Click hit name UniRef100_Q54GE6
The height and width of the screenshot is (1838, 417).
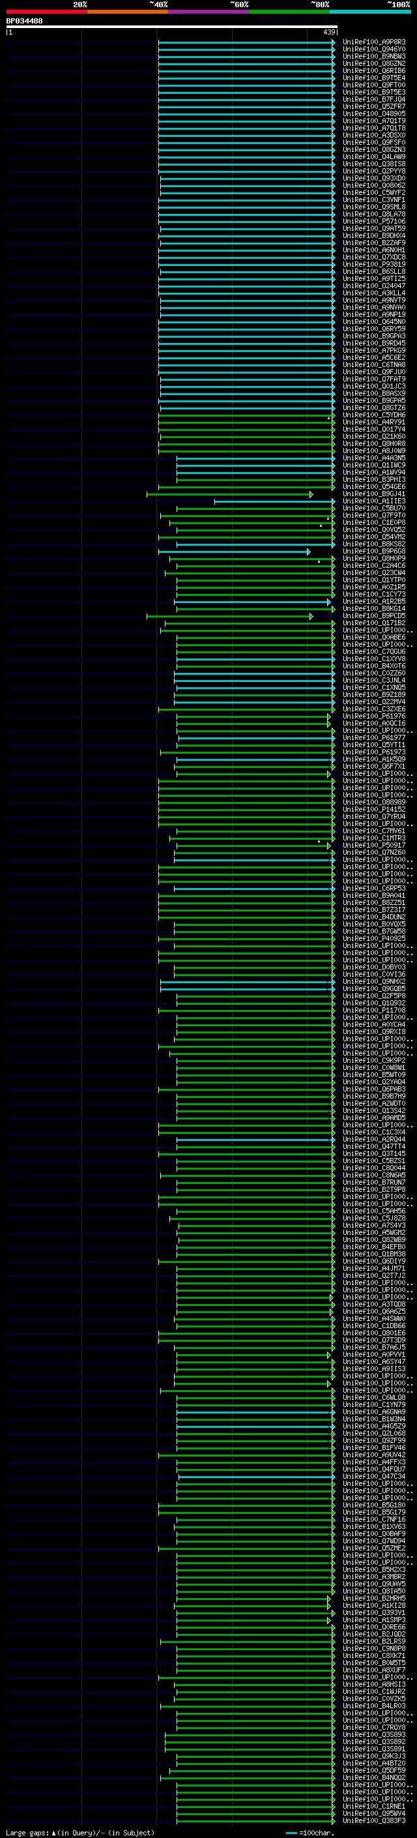coord(373,486)
